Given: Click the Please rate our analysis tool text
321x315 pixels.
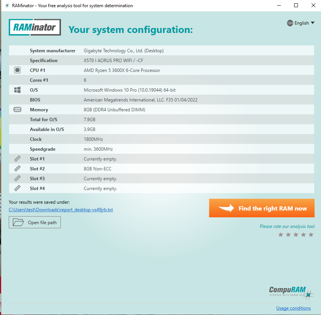Looking at the screenshot, I should coord(287,226).
